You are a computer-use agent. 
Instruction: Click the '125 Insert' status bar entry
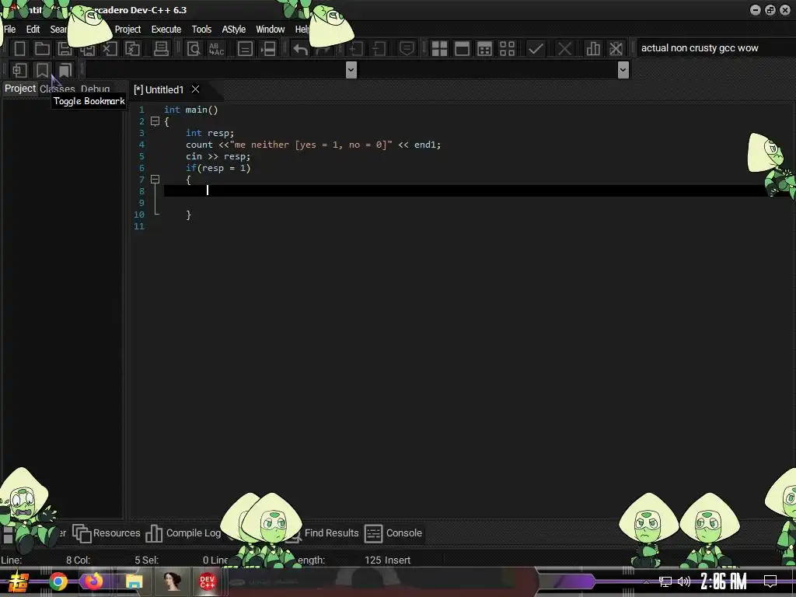pyautogui.click(x=387, y=560)
